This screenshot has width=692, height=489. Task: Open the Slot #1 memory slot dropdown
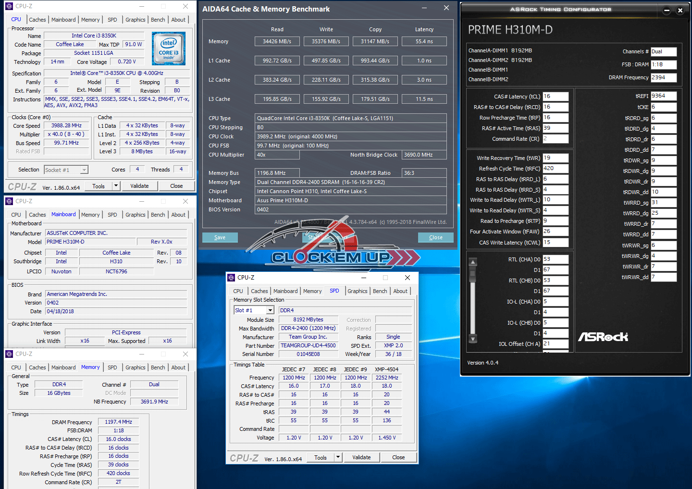coord(270,310)
